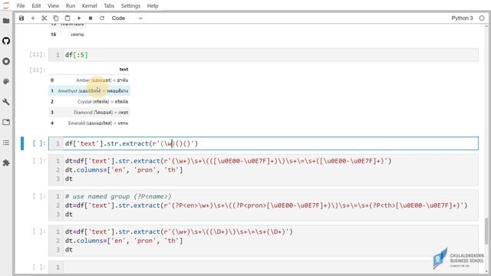Image resolution: width=491 pixels, height=276 pixels.
Task: Show Running Terminals and Kernels panel
Action: tap(6, 61)
